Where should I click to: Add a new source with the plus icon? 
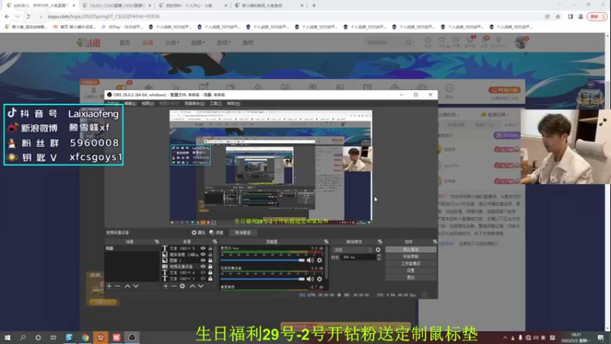[166, 286]
